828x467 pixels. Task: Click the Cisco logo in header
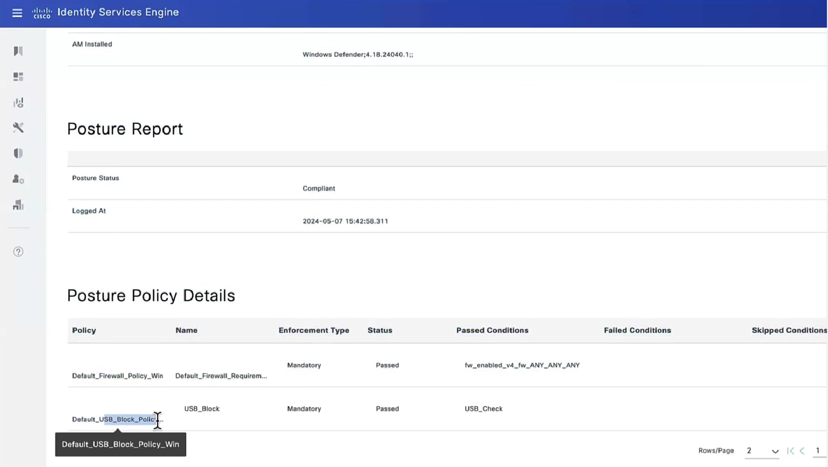pos(42,13)
